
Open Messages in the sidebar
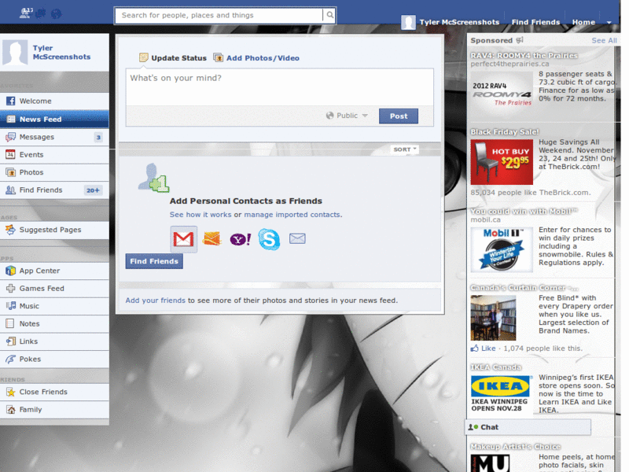[54, 137]
